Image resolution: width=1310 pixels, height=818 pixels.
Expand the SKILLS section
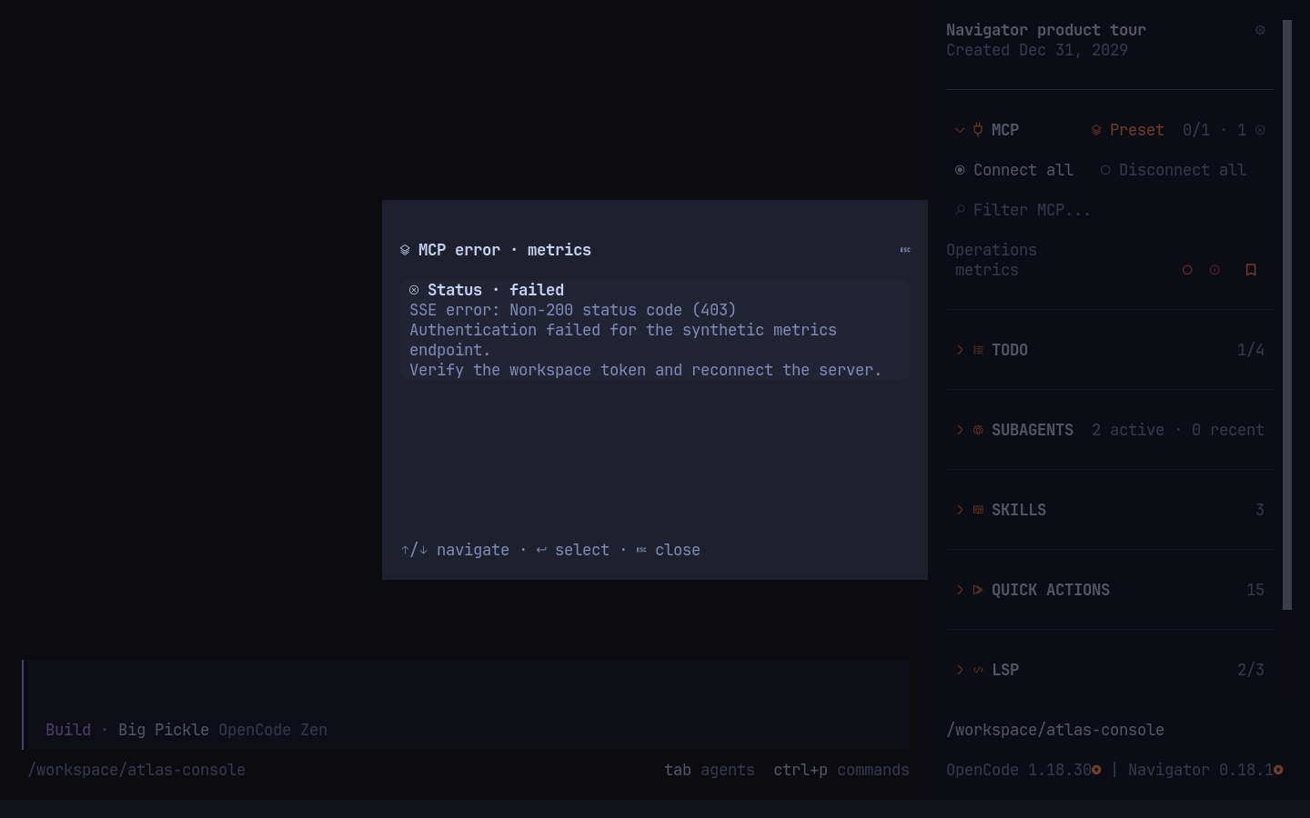(x=960, y=510)
